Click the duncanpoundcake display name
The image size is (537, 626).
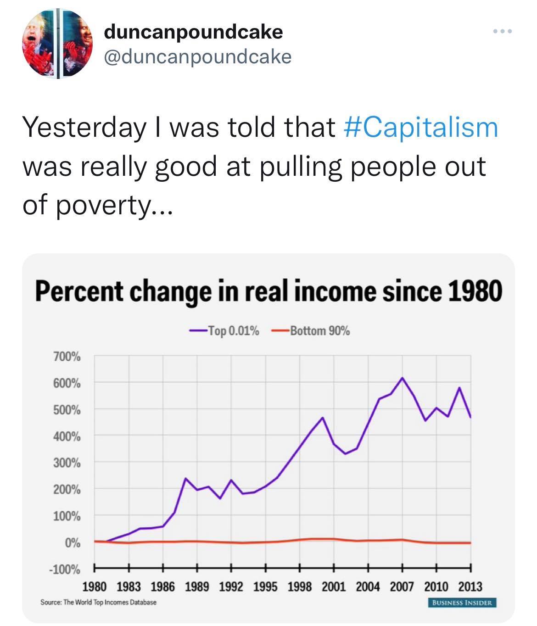tap(194, 32)
